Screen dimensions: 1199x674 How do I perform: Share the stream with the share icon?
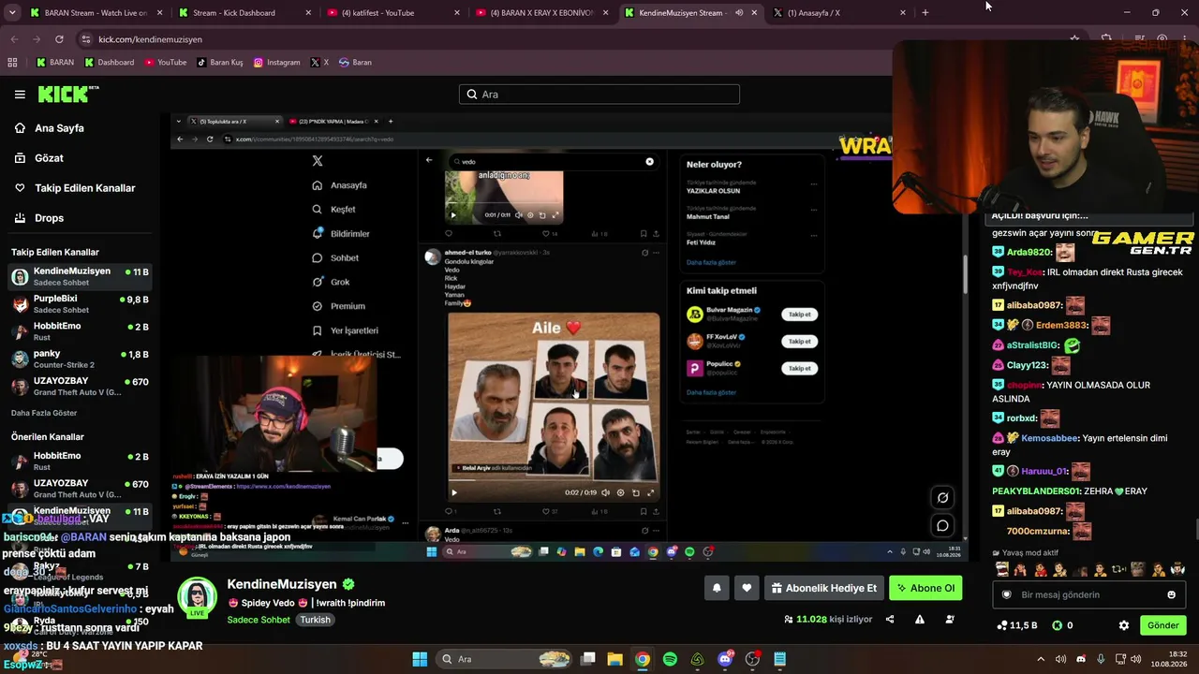tap(890, 619)
